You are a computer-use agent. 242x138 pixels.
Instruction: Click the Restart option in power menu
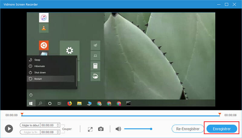pos(38,79)
